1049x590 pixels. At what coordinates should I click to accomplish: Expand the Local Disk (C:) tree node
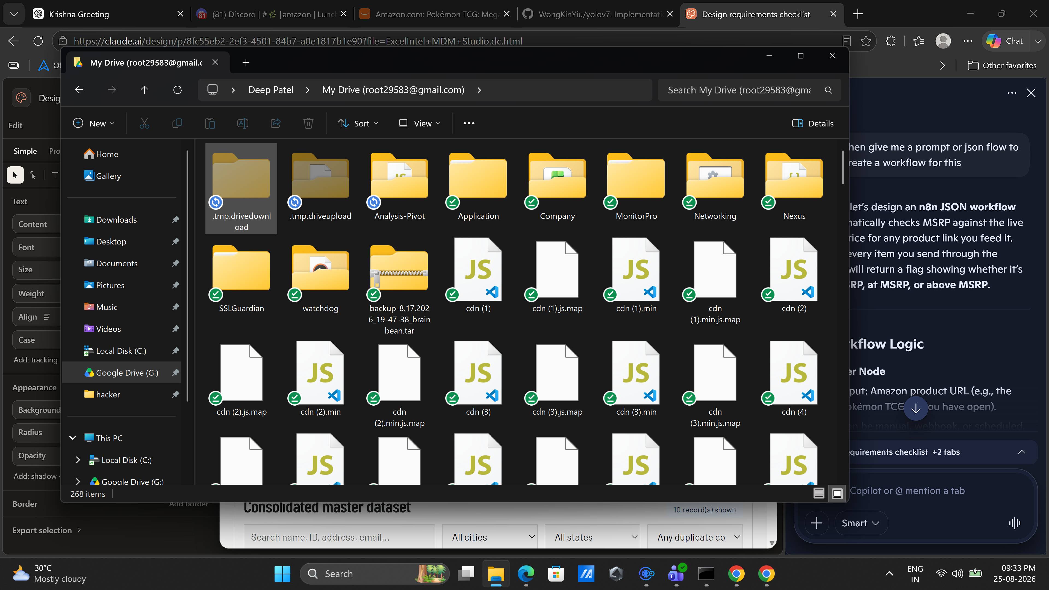(x=78, y=460)
